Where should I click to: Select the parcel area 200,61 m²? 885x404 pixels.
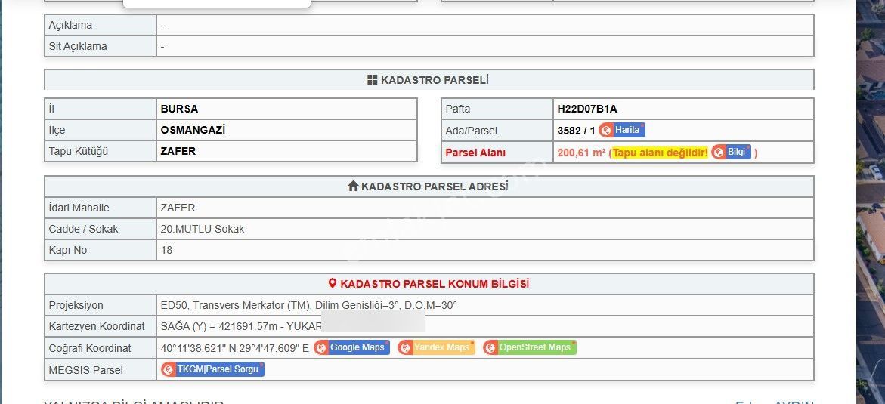tap(581, 153)
